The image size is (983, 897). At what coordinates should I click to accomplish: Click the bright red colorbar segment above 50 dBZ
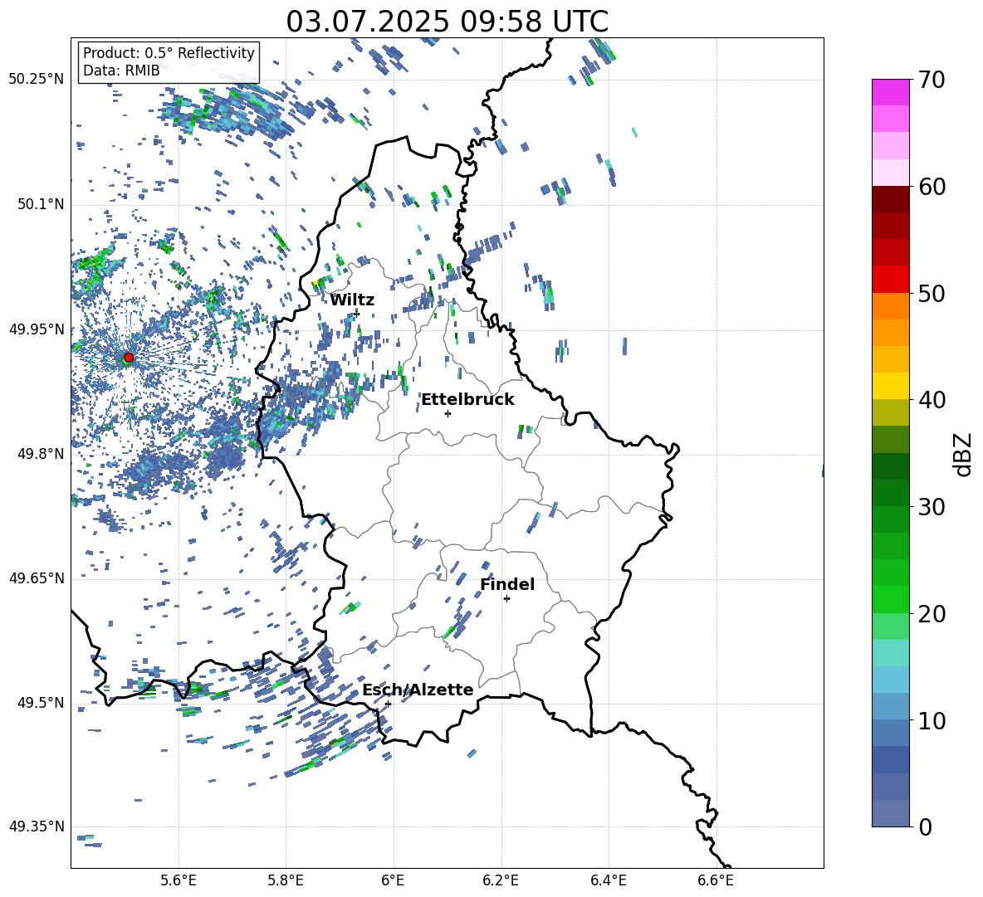[x=890, y=280]
